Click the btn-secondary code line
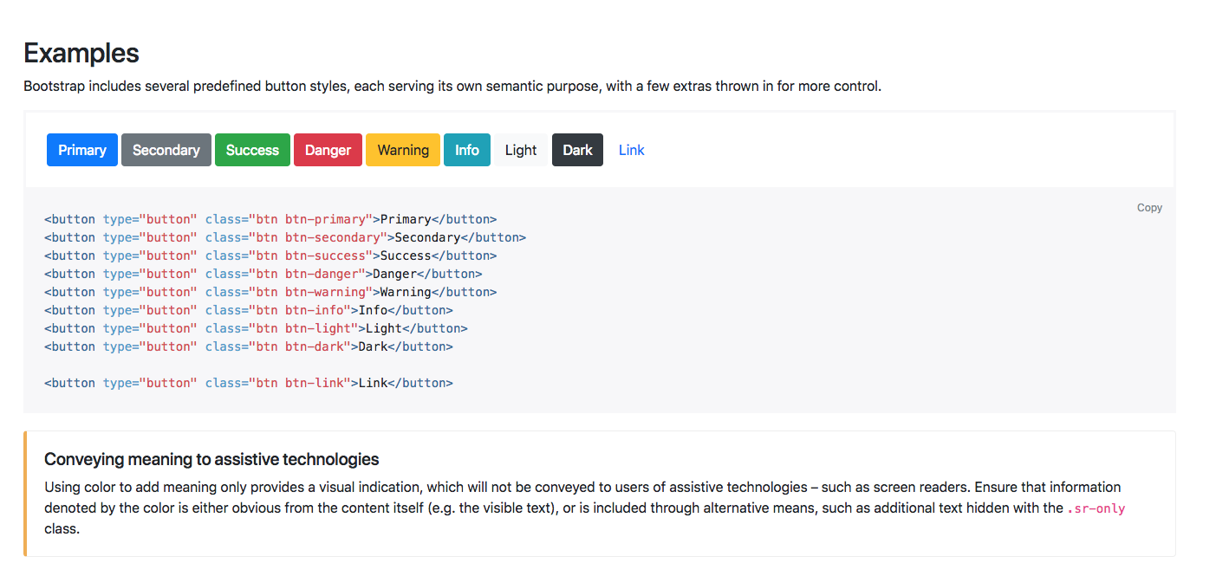The width and height of the screenshot is (1229, 576). pos(285,237)
